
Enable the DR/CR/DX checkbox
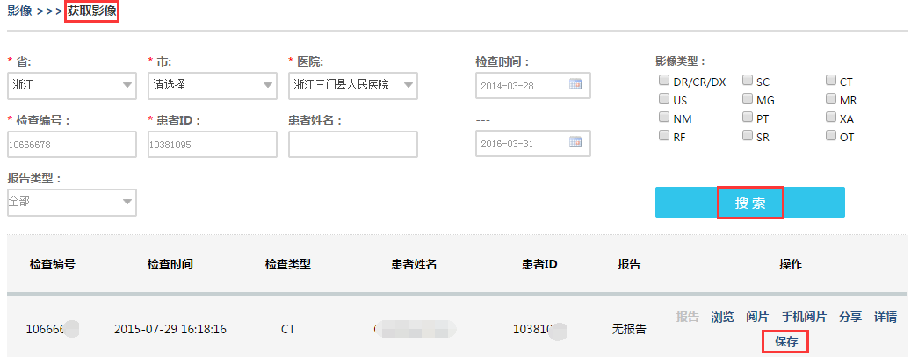pos(664,80)
